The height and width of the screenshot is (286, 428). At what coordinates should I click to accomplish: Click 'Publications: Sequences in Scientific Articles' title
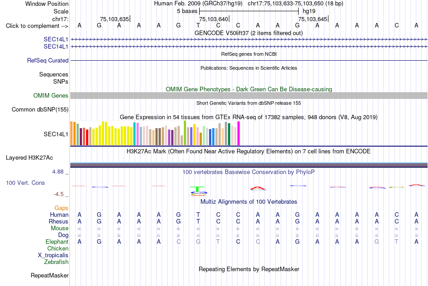click(249, 68)
